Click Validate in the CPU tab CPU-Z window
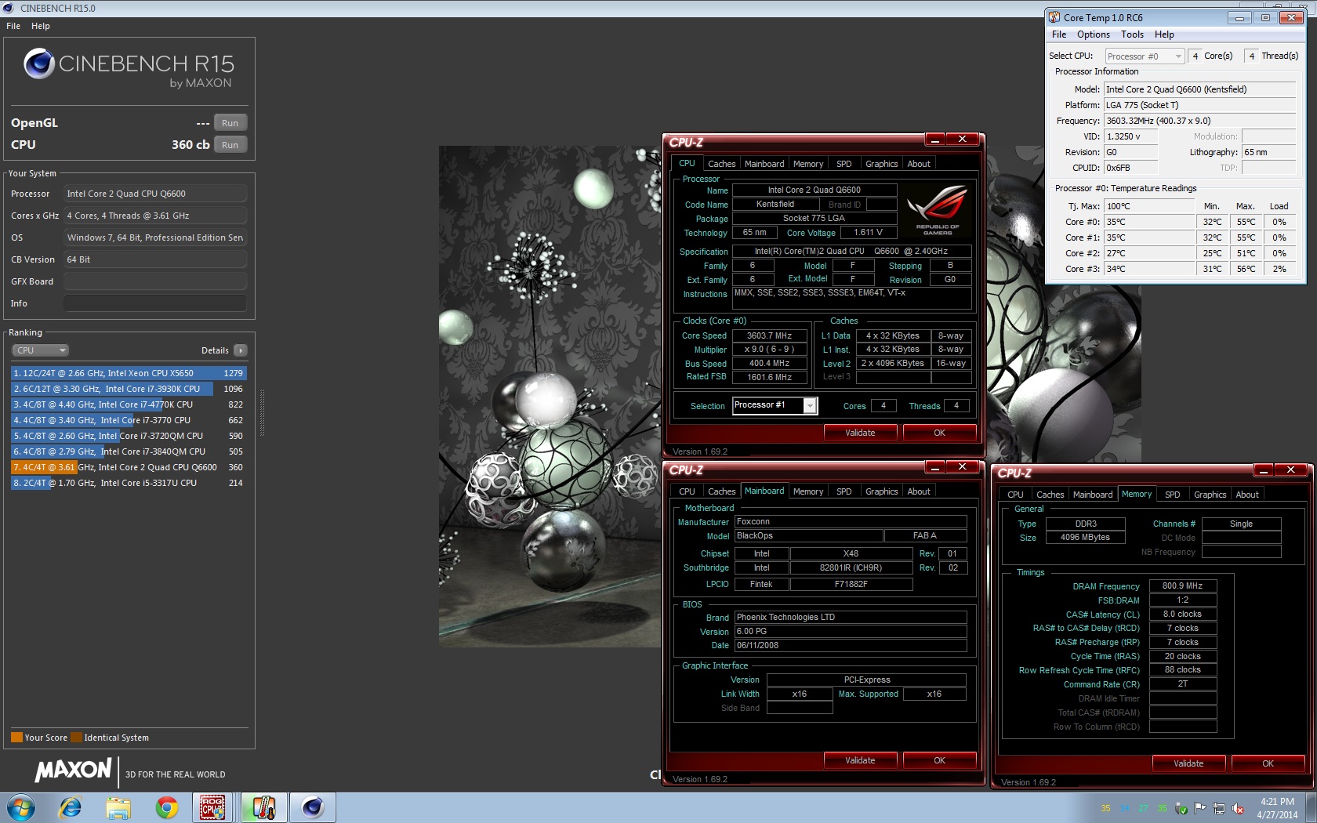This screenshot has height=823, width=1317. [x=860, y=433]
